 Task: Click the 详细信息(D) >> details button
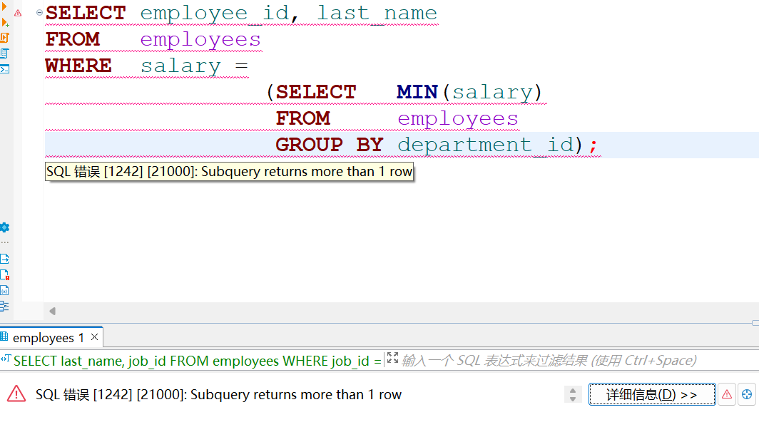[651, 394]
